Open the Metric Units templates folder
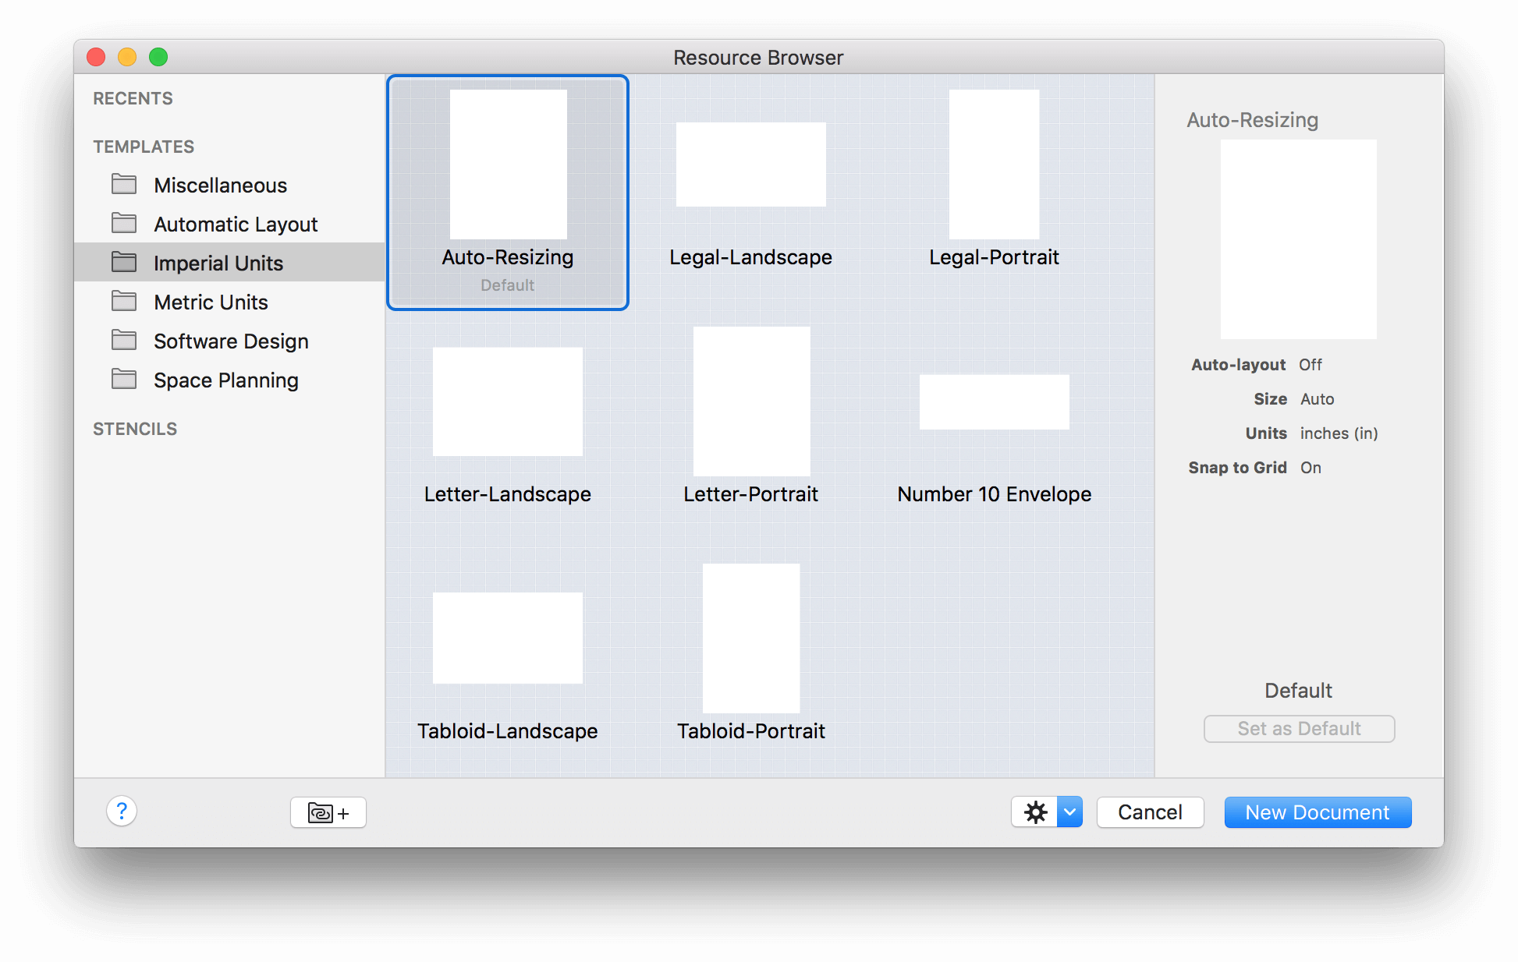Image resolution: width=1518 pixels, height=962 pixels. pyautogui.click(x=211, y=302)
